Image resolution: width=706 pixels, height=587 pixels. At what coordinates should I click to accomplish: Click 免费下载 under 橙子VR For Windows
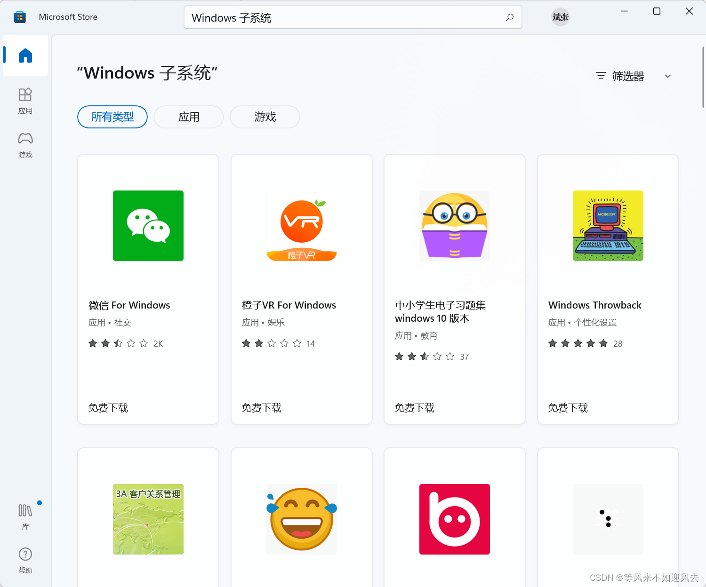(x=261, y=408)
